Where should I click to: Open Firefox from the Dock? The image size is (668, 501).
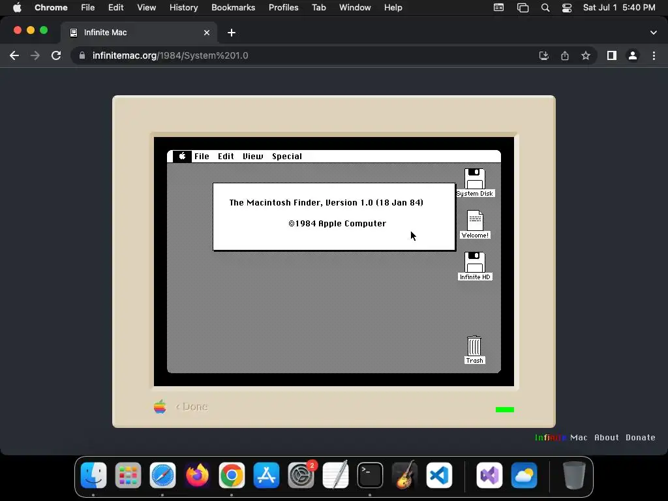[197, 475]
